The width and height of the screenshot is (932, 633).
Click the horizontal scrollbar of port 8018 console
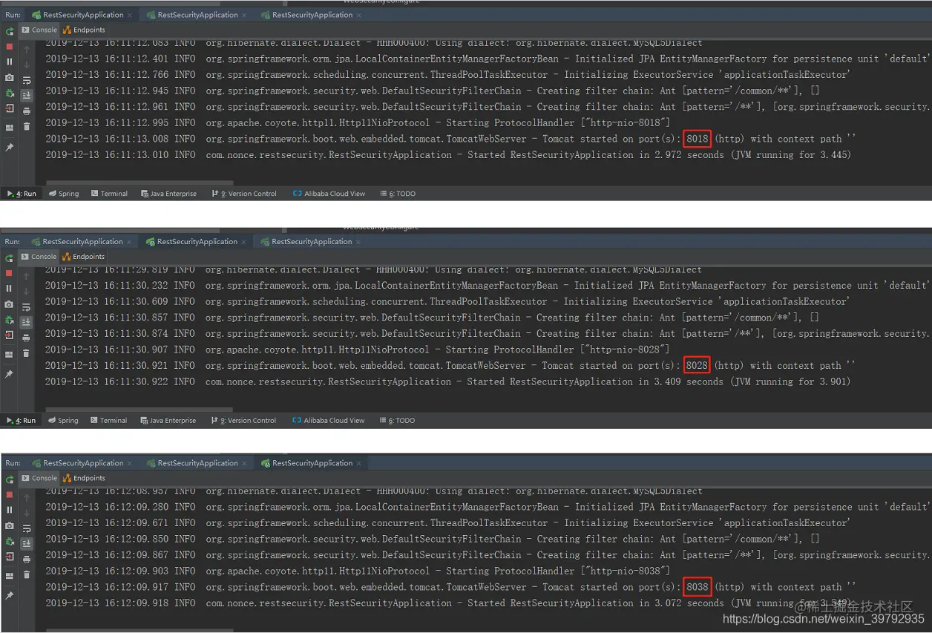tap(139, 182)
